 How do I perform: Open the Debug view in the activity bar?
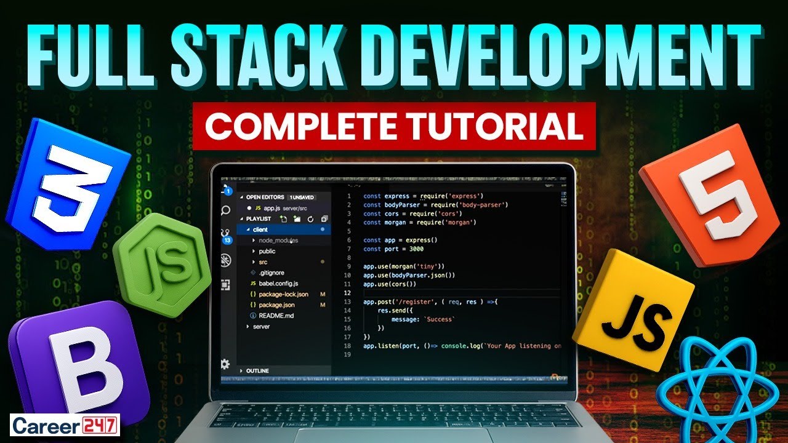226,259
